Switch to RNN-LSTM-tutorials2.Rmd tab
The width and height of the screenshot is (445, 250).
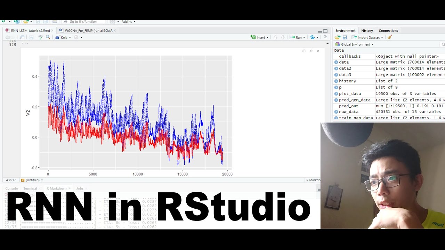(x=30, y=31)
